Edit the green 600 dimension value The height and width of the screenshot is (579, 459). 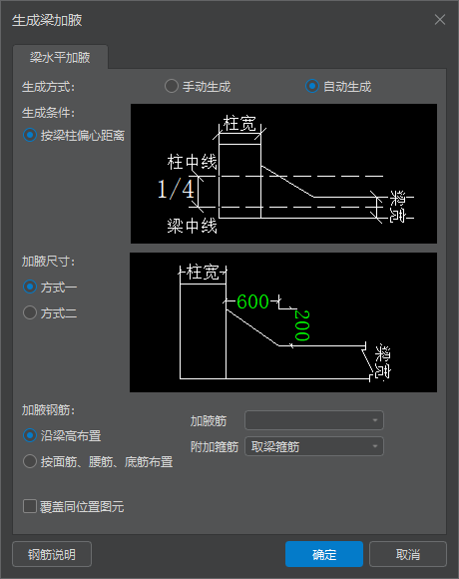(252, 301)
